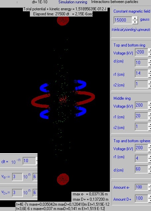Click the Amount e- input field
Image resolution: width=151 pixels, height=211 pixels.
[141, 187]
